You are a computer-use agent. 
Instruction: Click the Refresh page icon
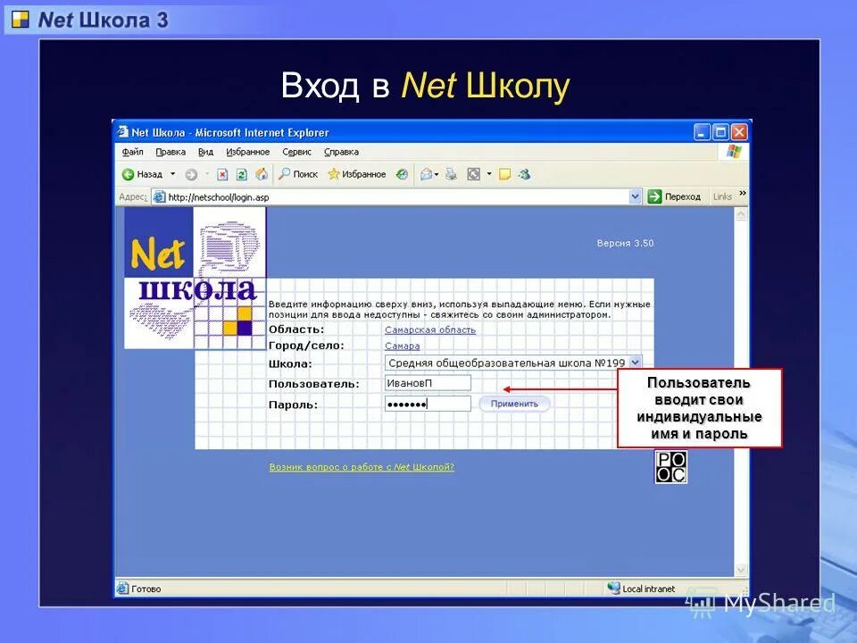[x=241, y=174]
